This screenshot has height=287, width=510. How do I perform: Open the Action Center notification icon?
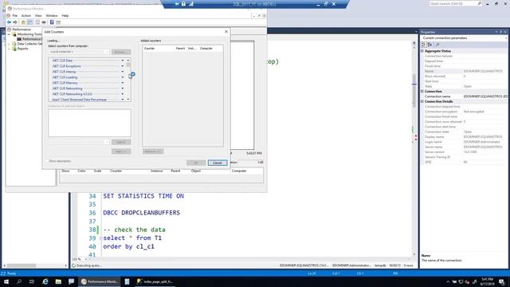[502, 281]
